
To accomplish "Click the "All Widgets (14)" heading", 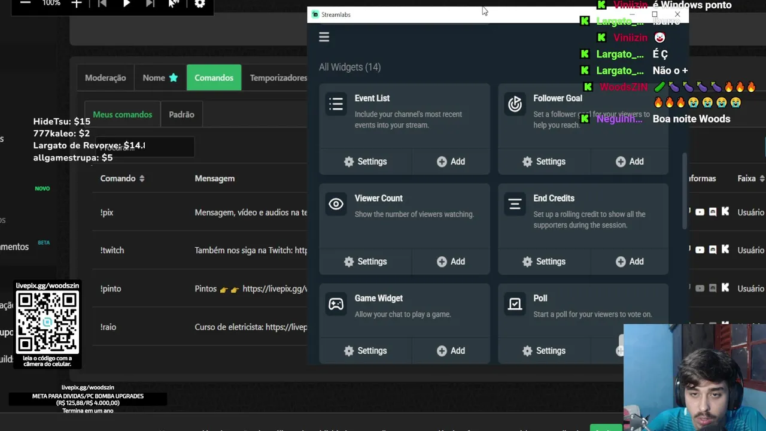I will pos(349,67).
